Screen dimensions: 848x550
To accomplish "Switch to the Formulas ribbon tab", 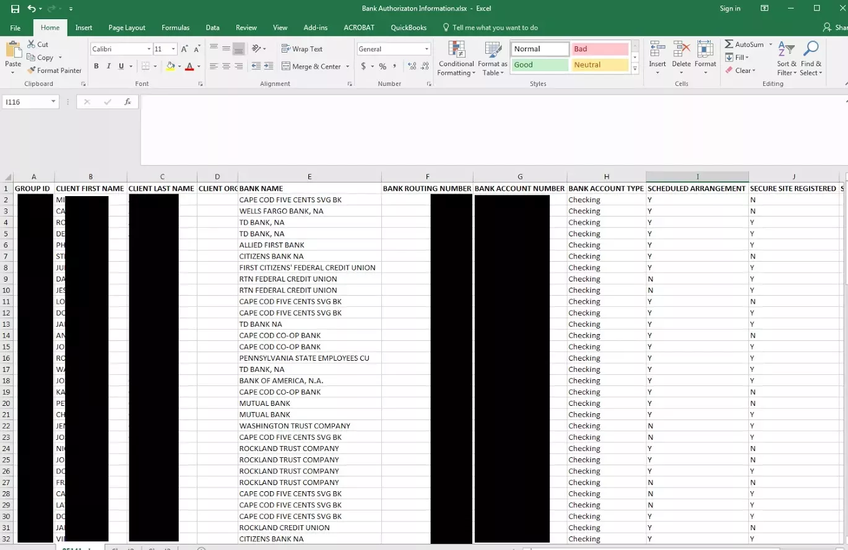I will (175, 28).
